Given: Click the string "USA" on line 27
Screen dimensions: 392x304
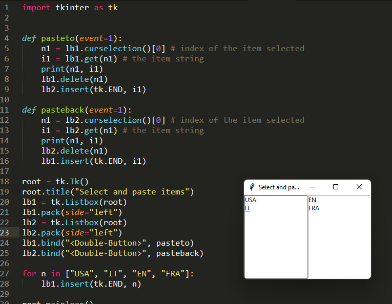Looking at the screenshot, I should [x=82, y=274].
